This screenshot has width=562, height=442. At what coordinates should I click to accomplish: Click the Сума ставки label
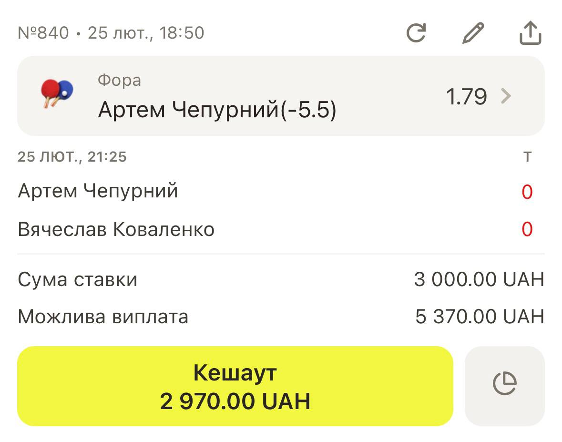[x=77, y=279]
